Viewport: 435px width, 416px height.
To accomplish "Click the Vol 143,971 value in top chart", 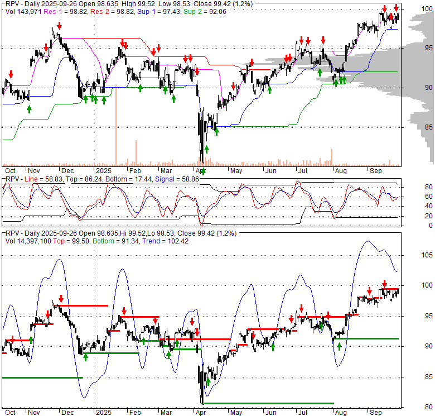I will (23, 12).
